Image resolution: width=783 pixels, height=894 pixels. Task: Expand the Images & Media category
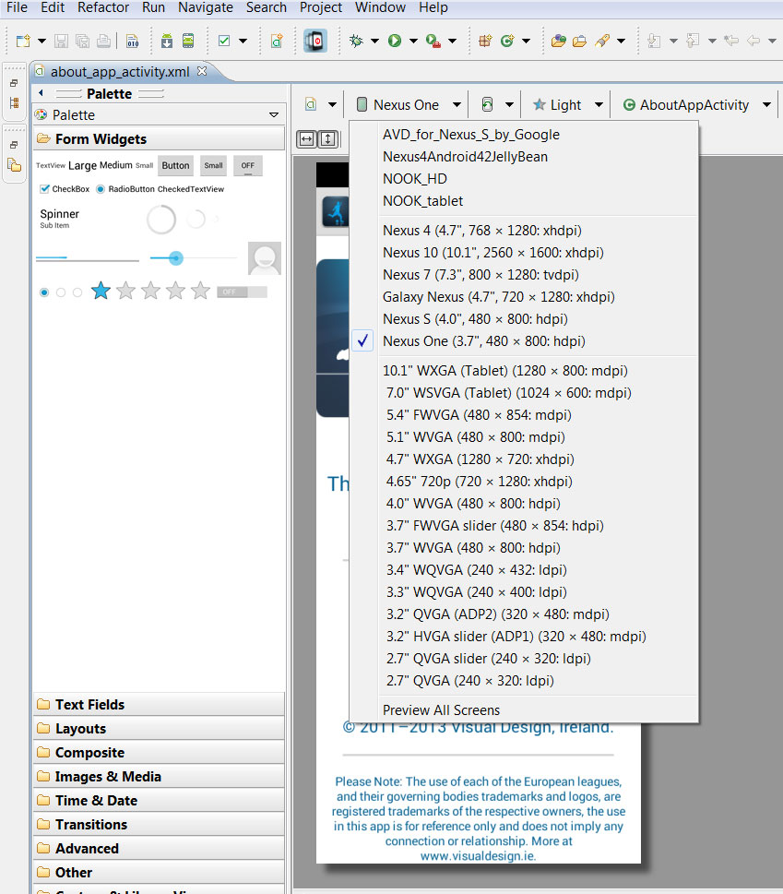click(159, 777)
